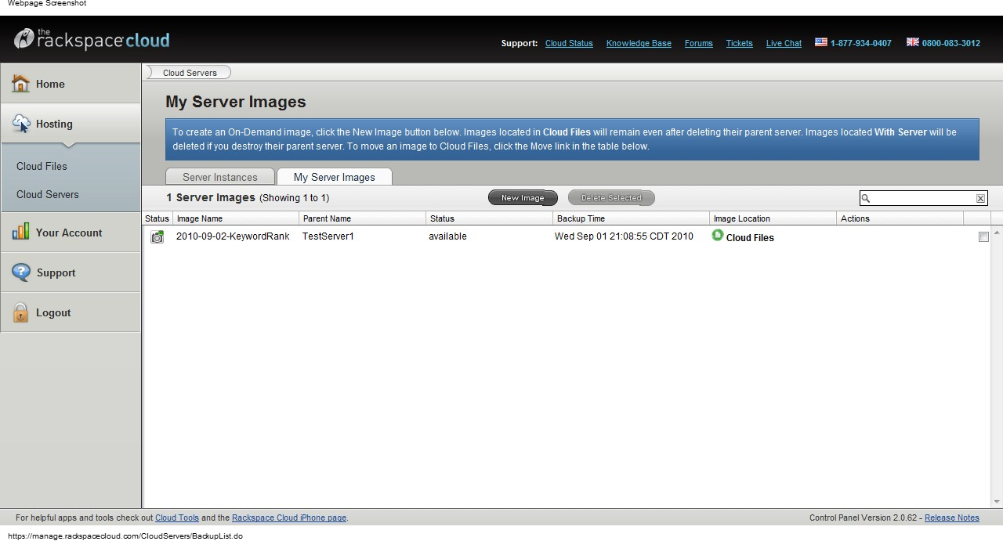Image resolution: width=1003 pixels, height=541 pixels.
Task: Click the Logout padlock icon
Action: [x=20, y=312]
